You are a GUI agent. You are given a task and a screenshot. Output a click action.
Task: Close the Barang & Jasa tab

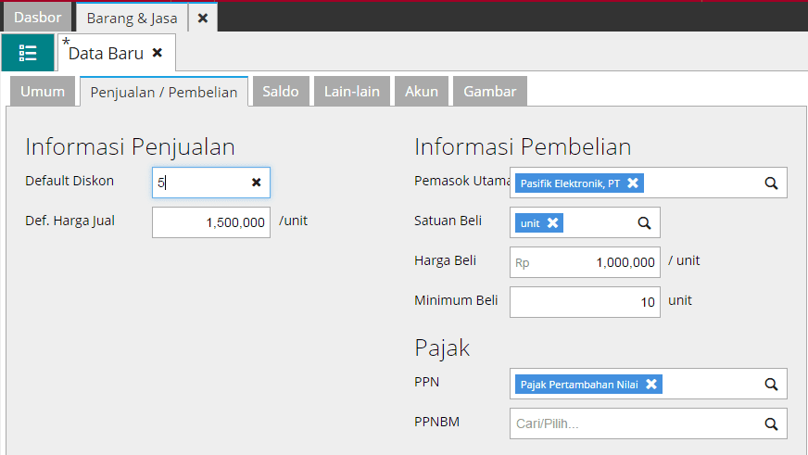(203, 18)
